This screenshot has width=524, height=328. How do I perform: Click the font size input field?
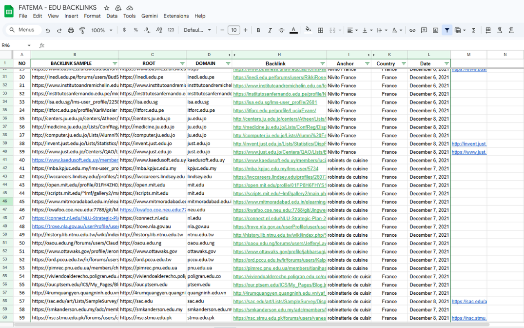coord(234,30)
